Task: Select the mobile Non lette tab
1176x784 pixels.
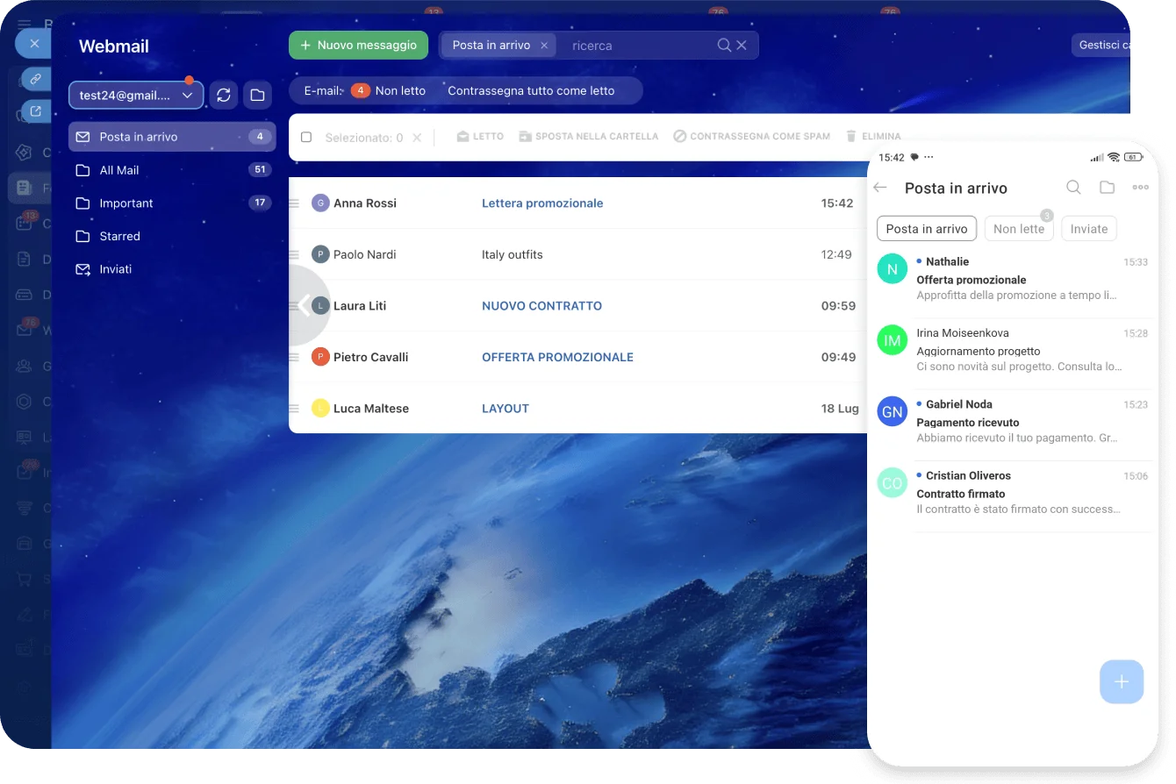Action: pyautogui.click(x=1019, y=229)
